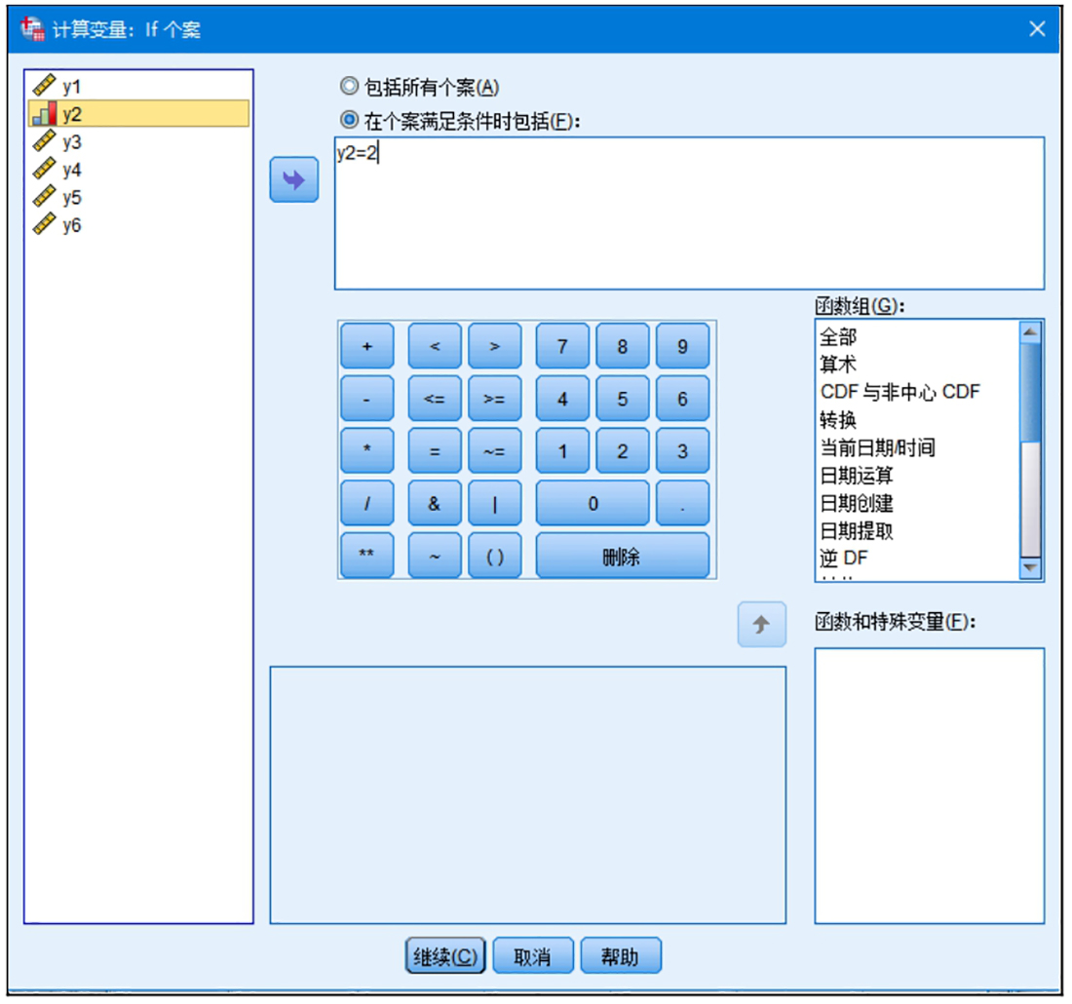Select 逆 DF function group
Viewport: 1072px width, 1004px height.
918,559
